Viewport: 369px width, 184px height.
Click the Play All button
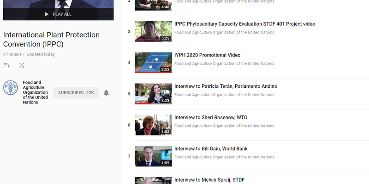58,14
